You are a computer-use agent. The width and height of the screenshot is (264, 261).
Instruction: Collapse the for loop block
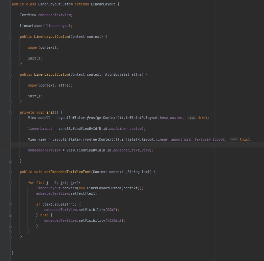click(10, 183)
